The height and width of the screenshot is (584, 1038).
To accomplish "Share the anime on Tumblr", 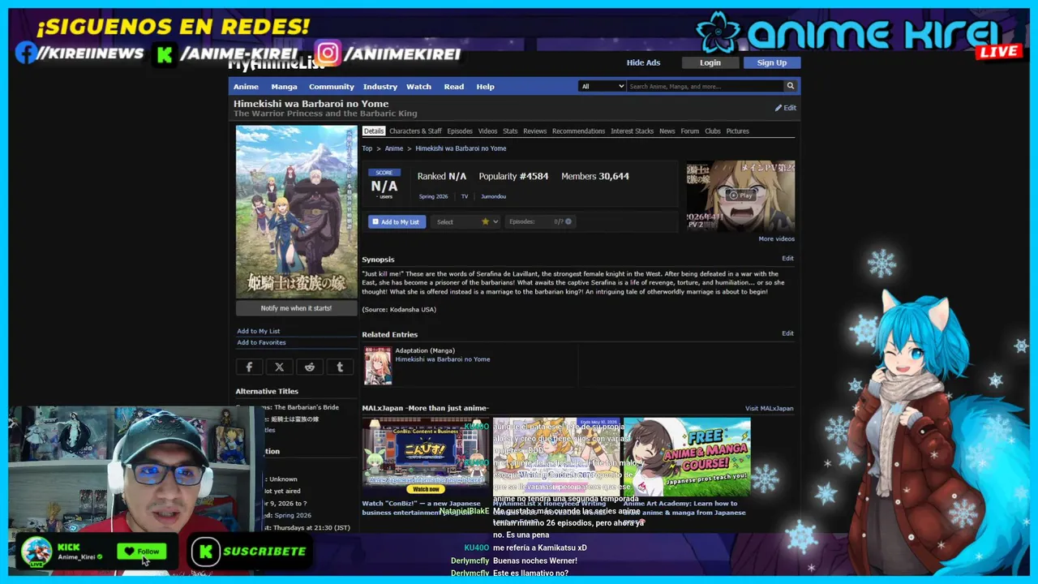I will click(x=339, y=367).
